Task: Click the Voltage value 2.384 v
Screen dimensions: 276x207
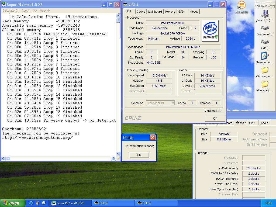Action: click(190, 39)
